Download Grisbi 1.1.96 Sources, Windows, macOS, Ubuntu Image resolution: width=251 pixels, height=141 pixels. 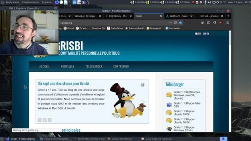point(187,95)
